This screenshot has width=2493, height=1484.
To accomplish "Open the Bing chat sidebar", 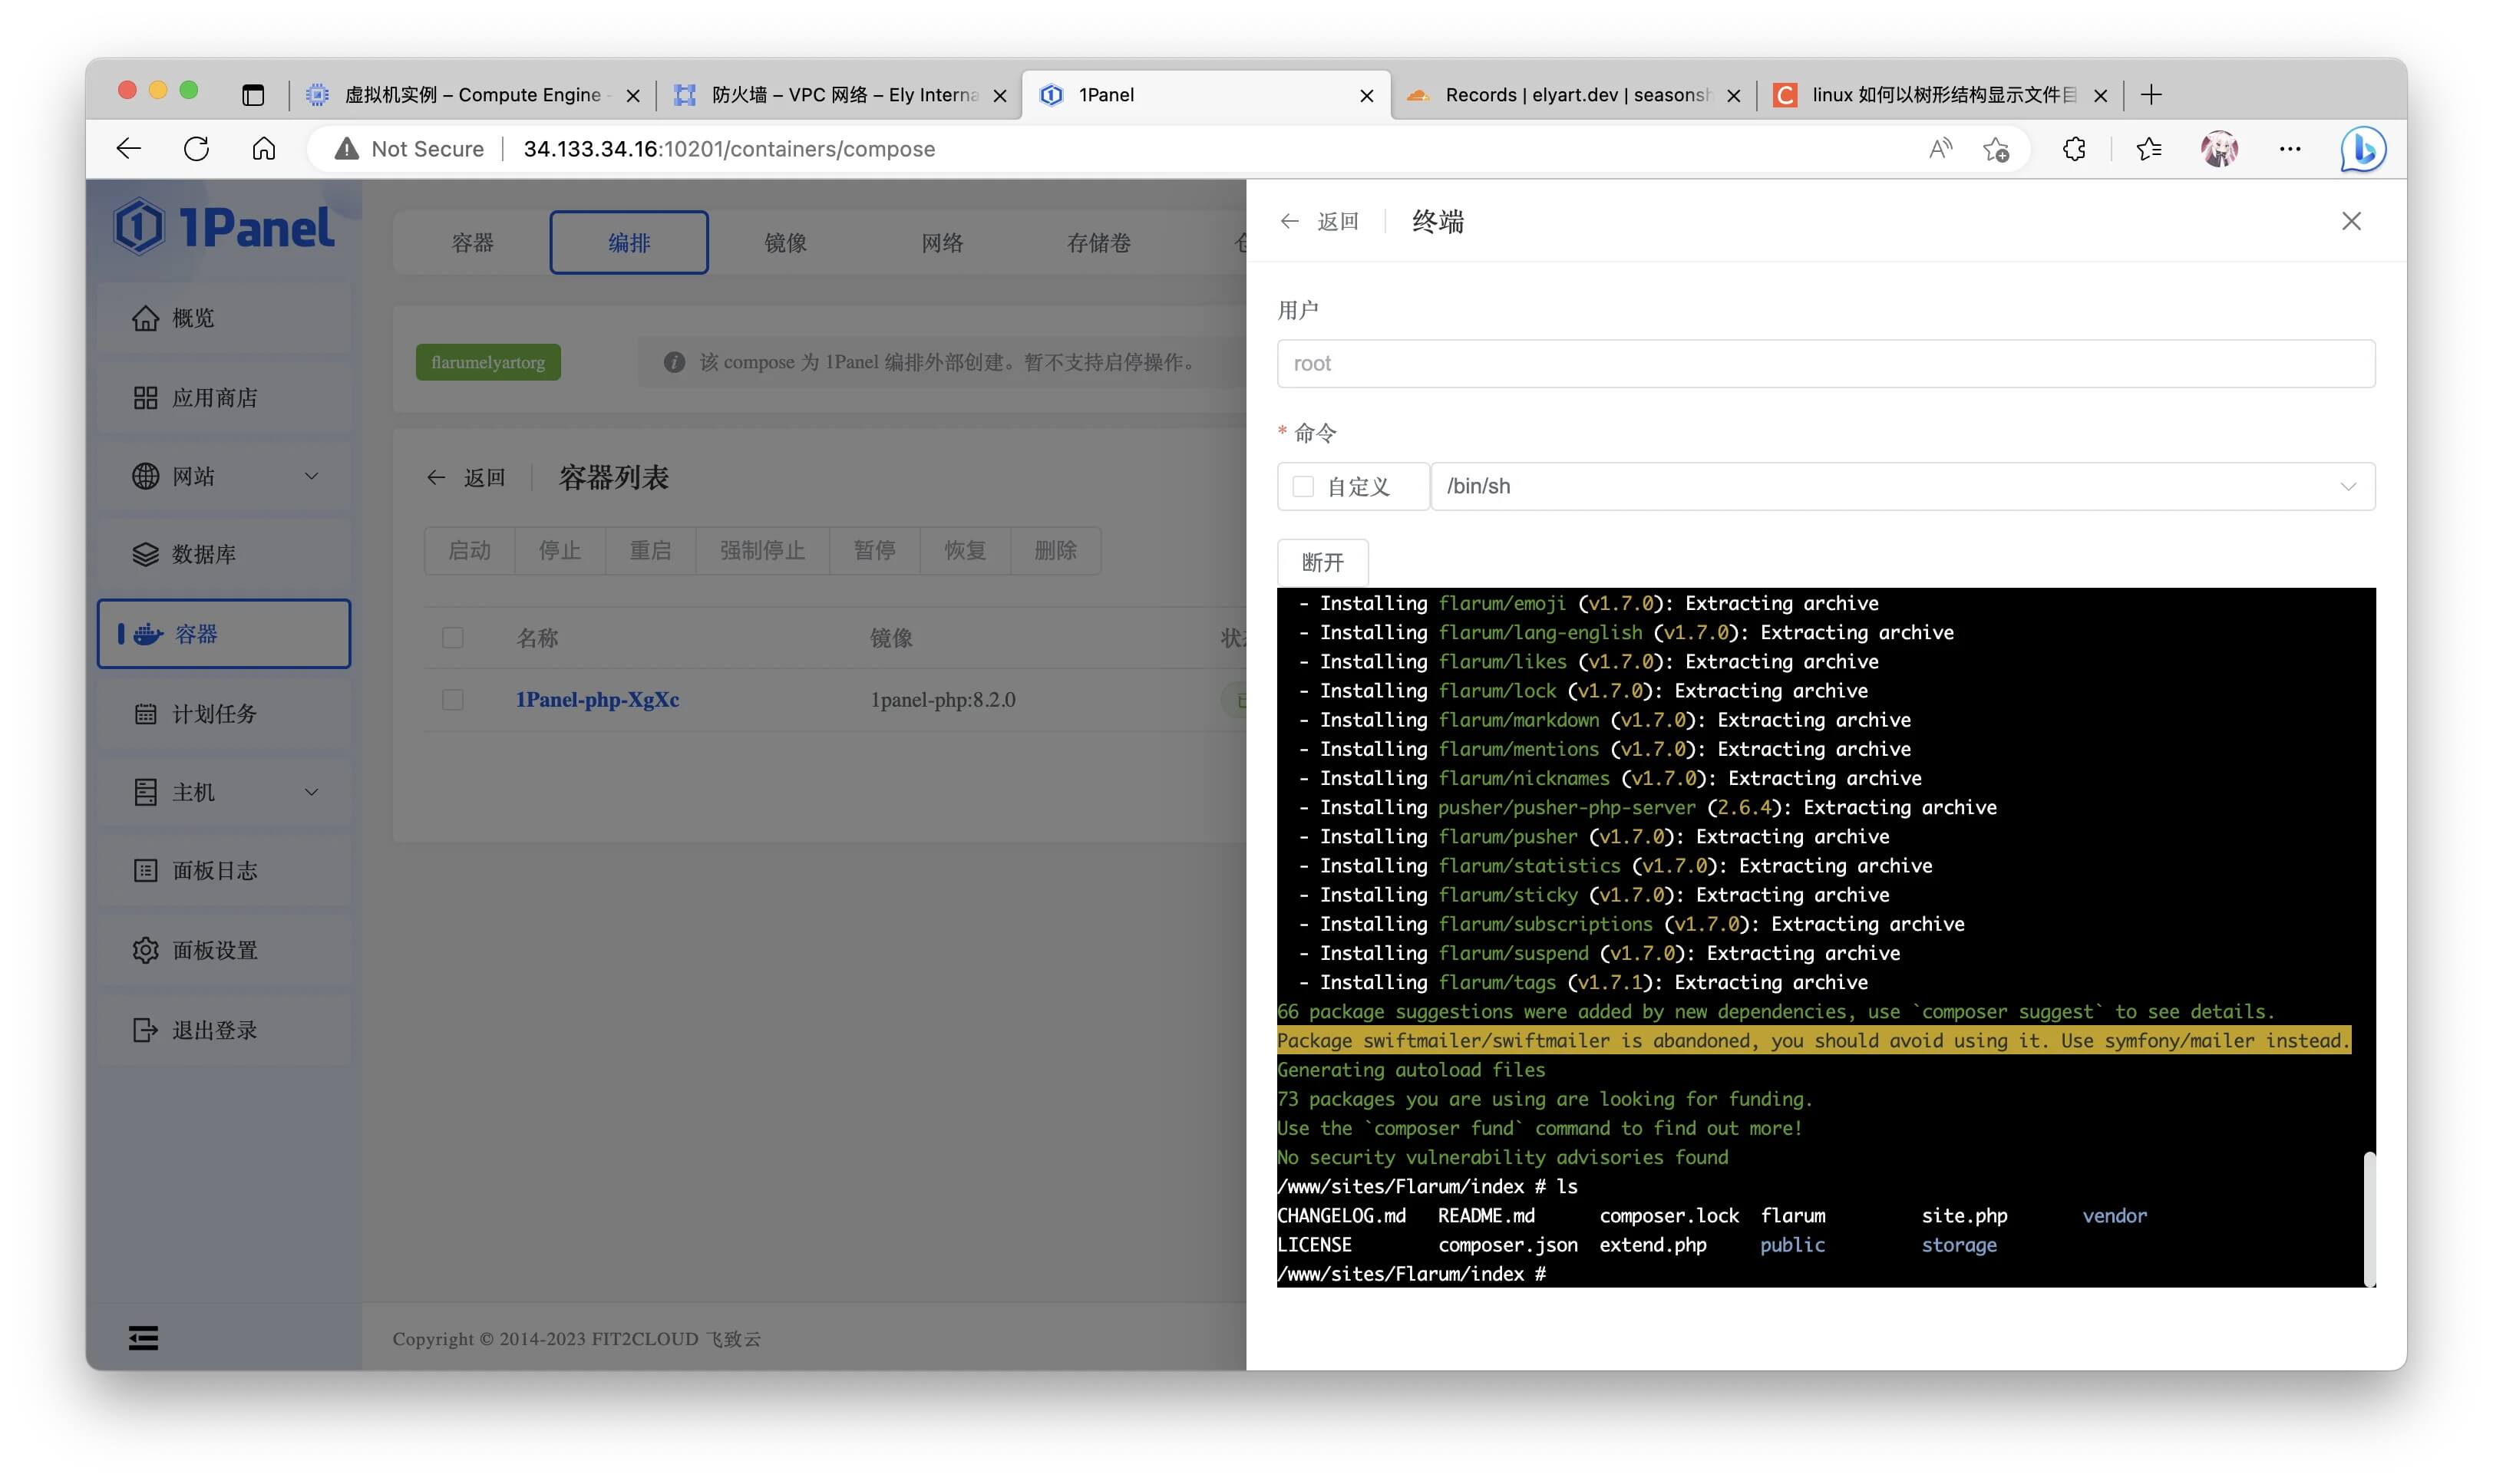I will [2363, 149].
